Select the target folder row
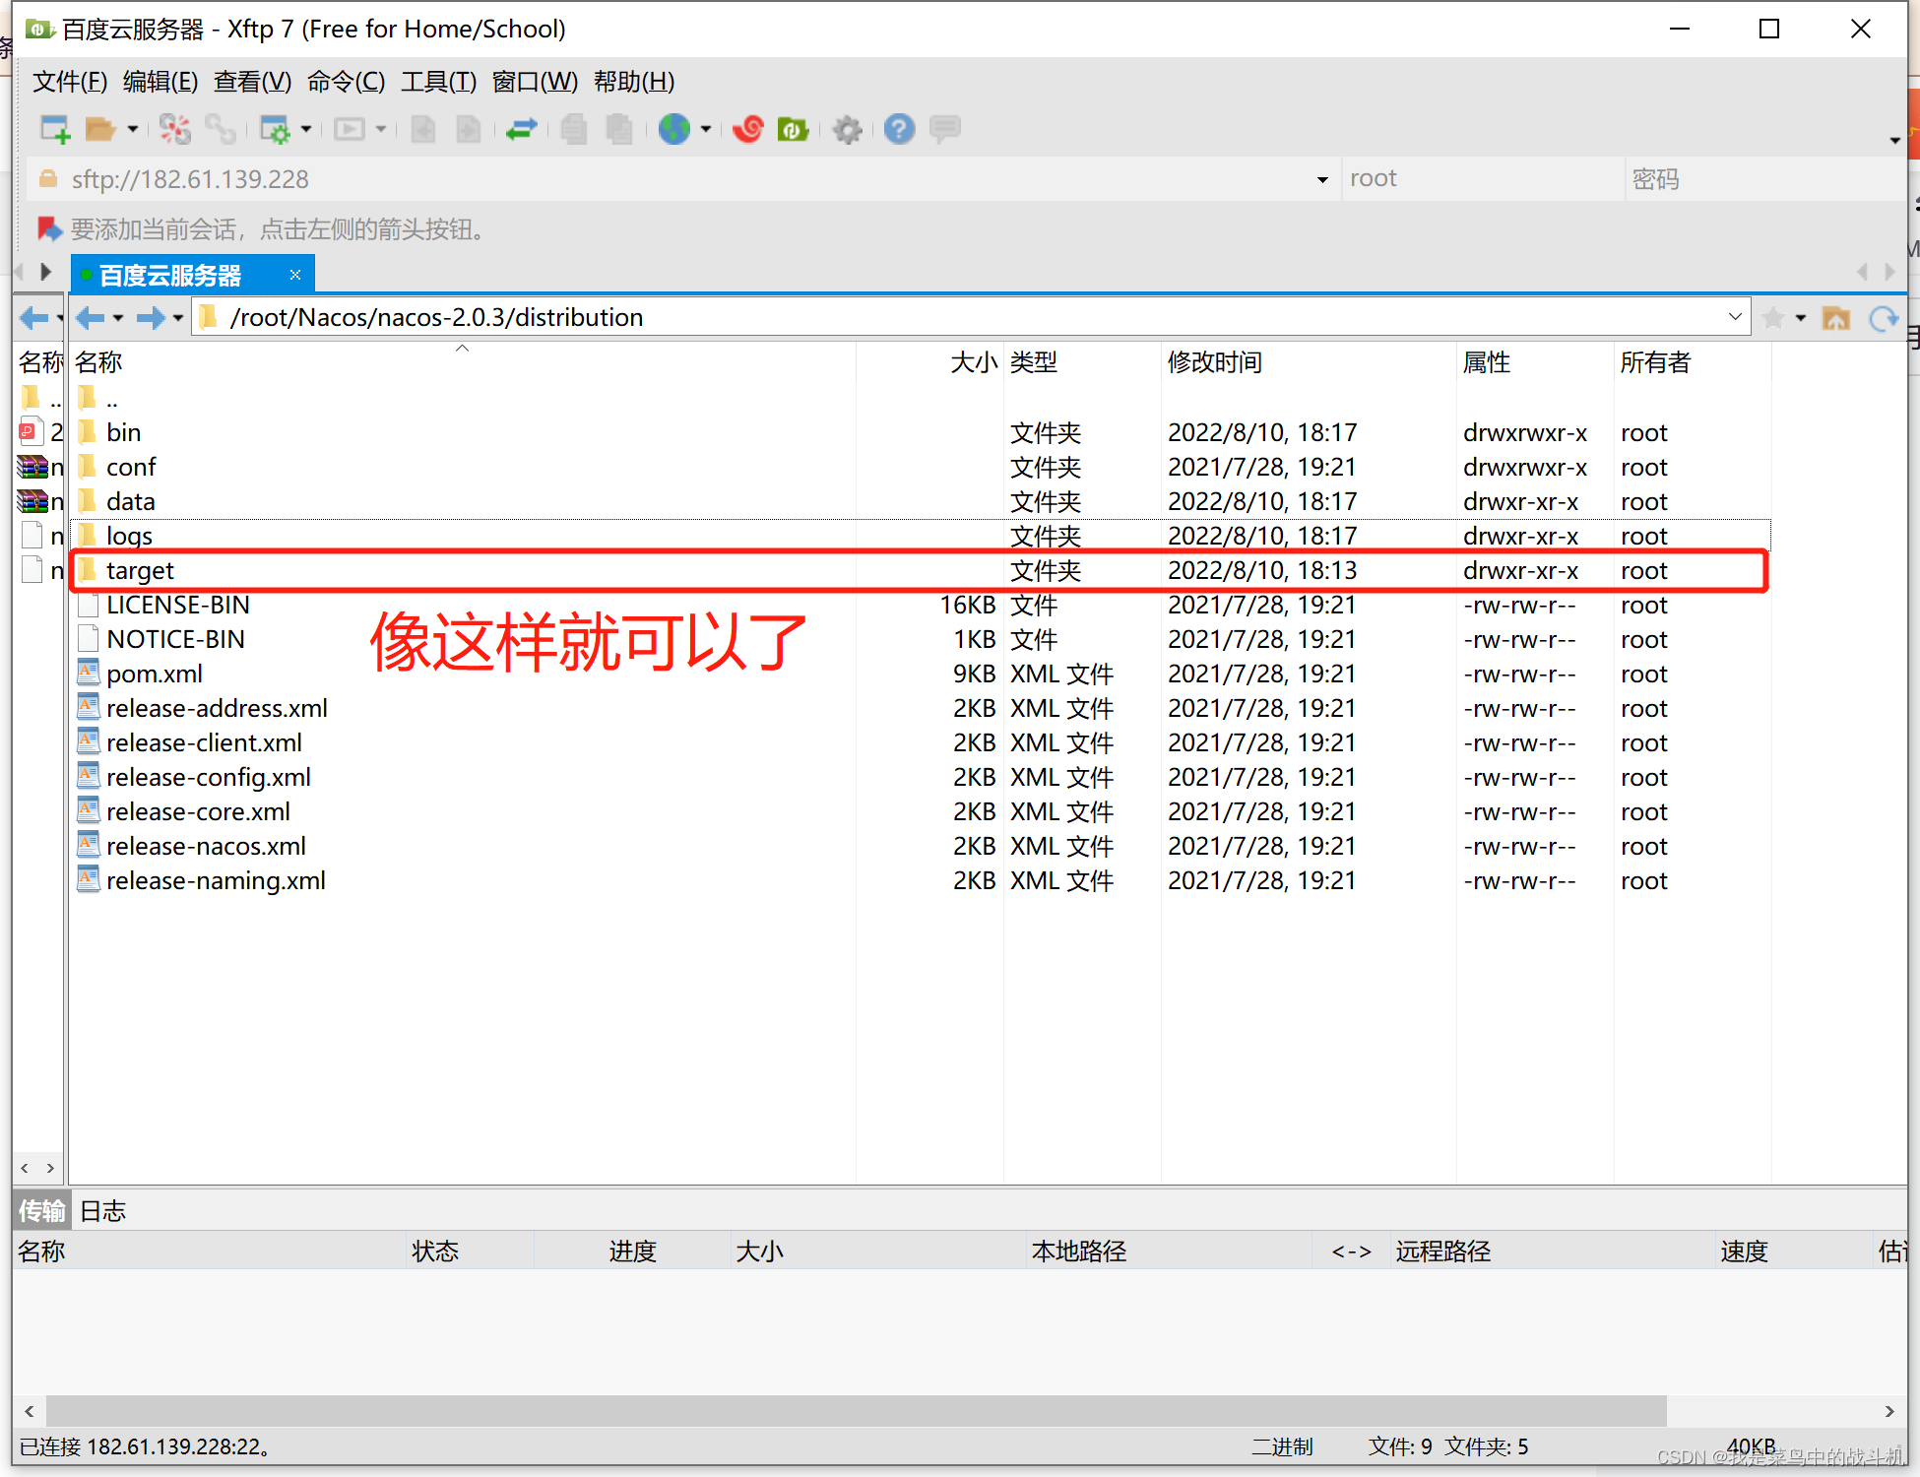 tap(140, 571)
